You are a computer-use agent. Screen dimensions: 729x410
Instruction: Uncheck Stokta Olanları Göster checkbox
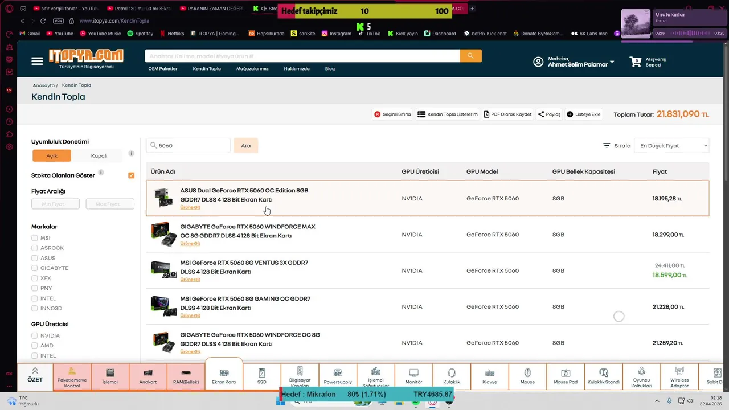[132, 175]
